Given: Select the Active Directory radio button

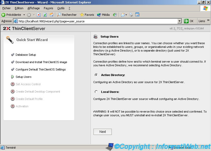Looking at the screenshot, I should coord(96,75).
